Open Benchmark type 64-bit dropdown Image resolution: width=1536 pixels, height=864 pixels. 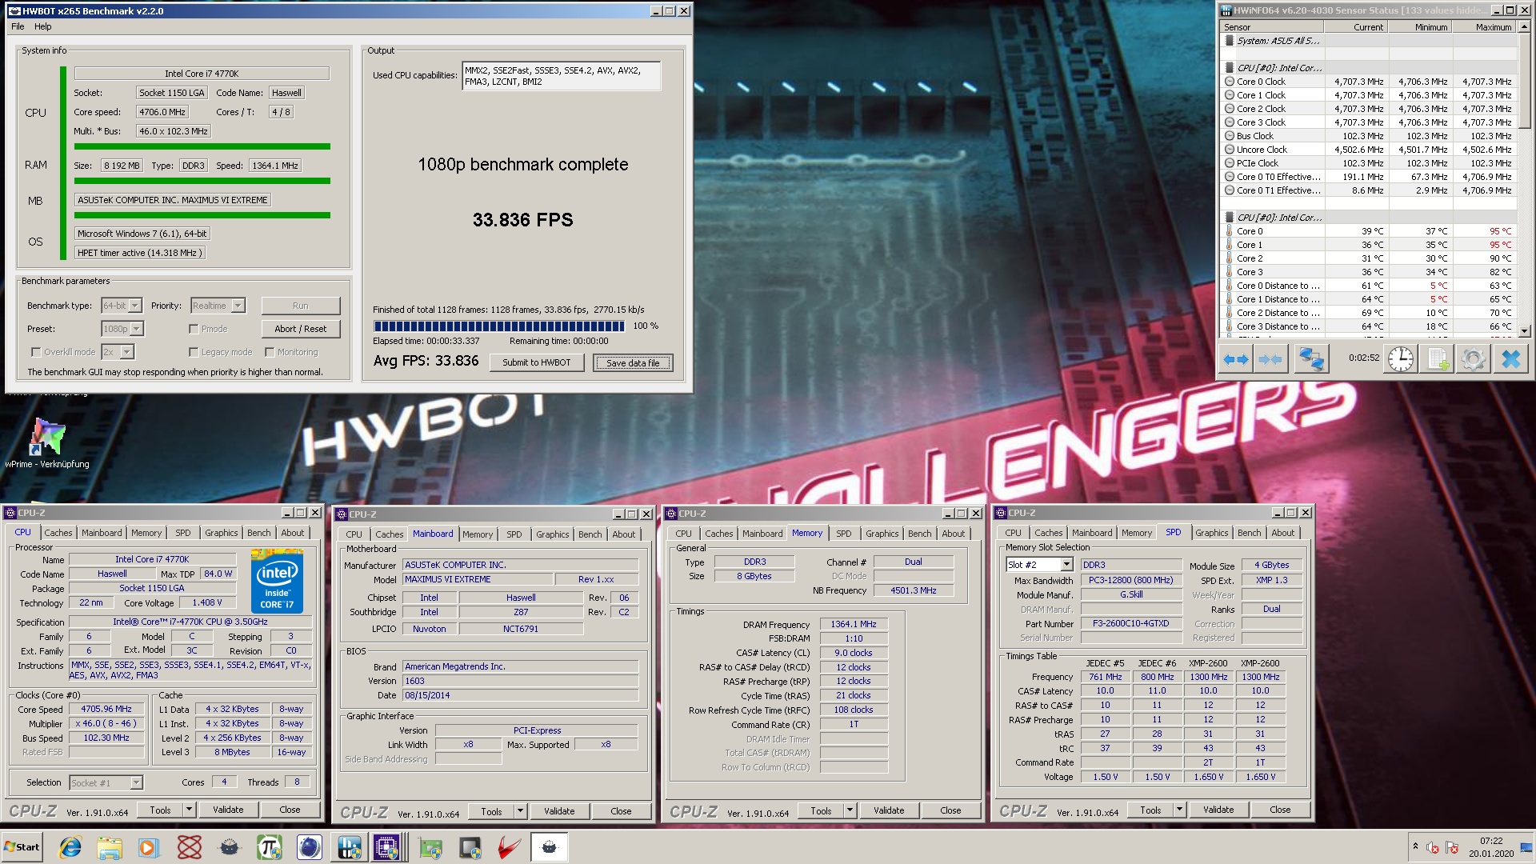click(x=135, y=306)
